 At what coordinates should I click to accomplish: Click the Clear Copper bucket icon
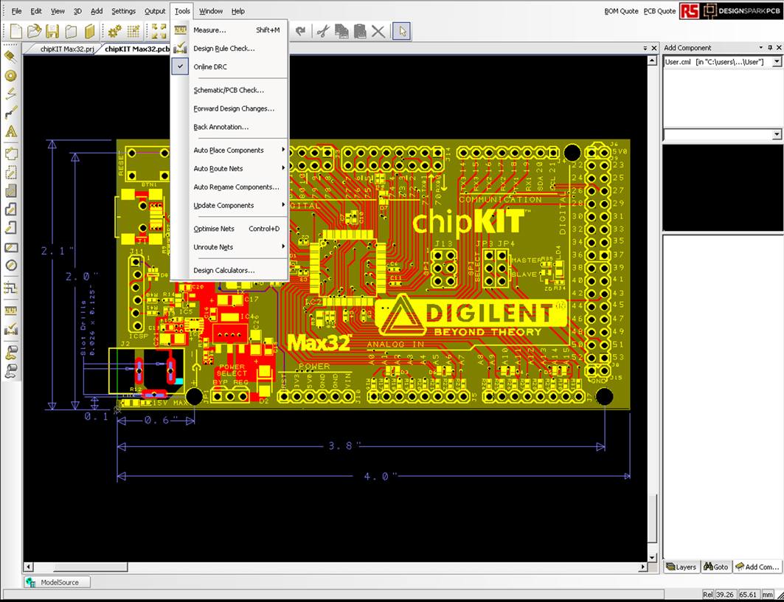[11, 370]
